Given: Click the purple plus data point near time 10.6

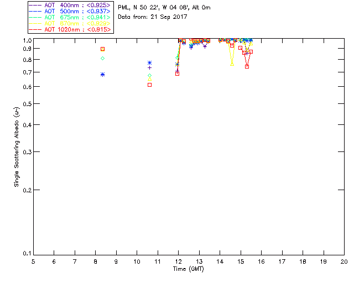Looking at the screenshot, I should point(149,67).
